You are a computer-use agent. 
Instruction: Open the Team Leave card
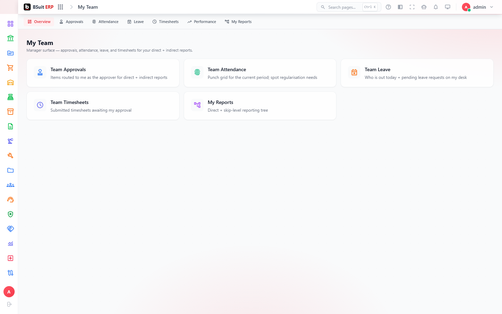click(x=417, y=73)
